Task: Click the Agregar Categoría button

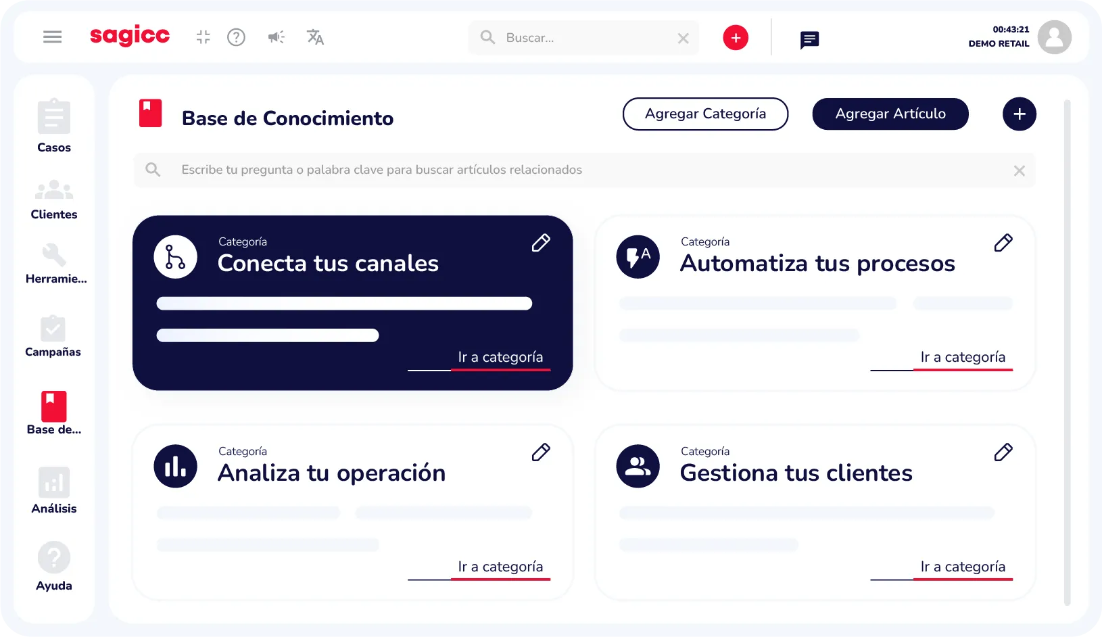Action: [705, 114]
